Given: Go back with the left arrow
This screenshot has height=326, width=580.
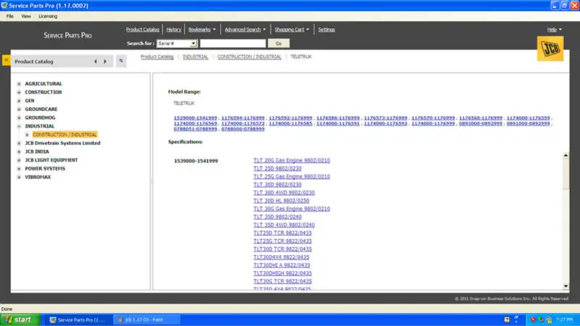Looking at the screenshot, I should pos(96,62).
